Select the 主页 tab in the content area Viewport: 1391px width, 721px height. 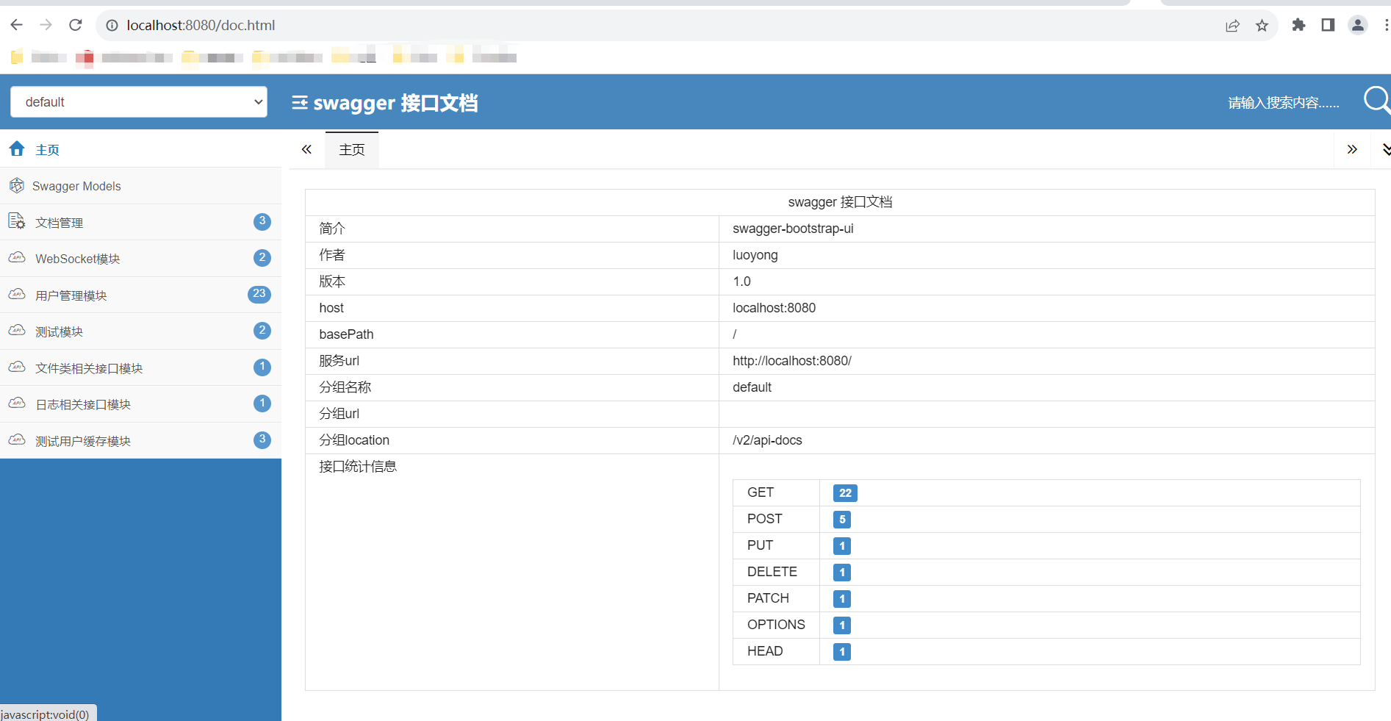point(352,150)
